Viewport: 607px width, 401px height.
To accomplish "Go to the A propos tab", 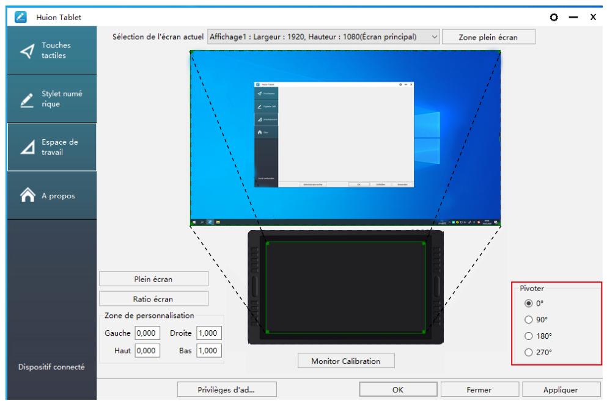I will point(52,195).
